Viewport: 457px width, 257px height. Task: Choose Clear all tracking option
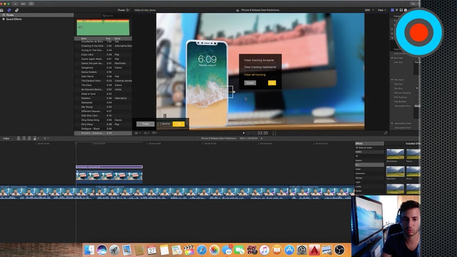point(255,75)
